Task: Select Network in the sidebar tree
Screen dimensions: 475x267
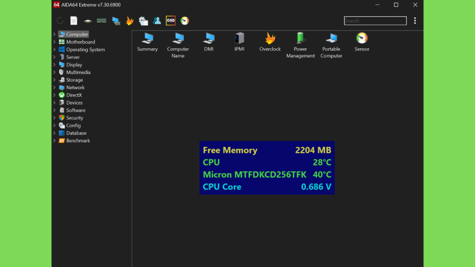Action: point(72,87)
